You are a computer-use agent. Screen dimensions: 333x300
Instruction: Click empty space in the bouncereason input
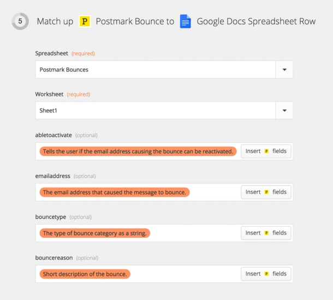tap(186, 274)
